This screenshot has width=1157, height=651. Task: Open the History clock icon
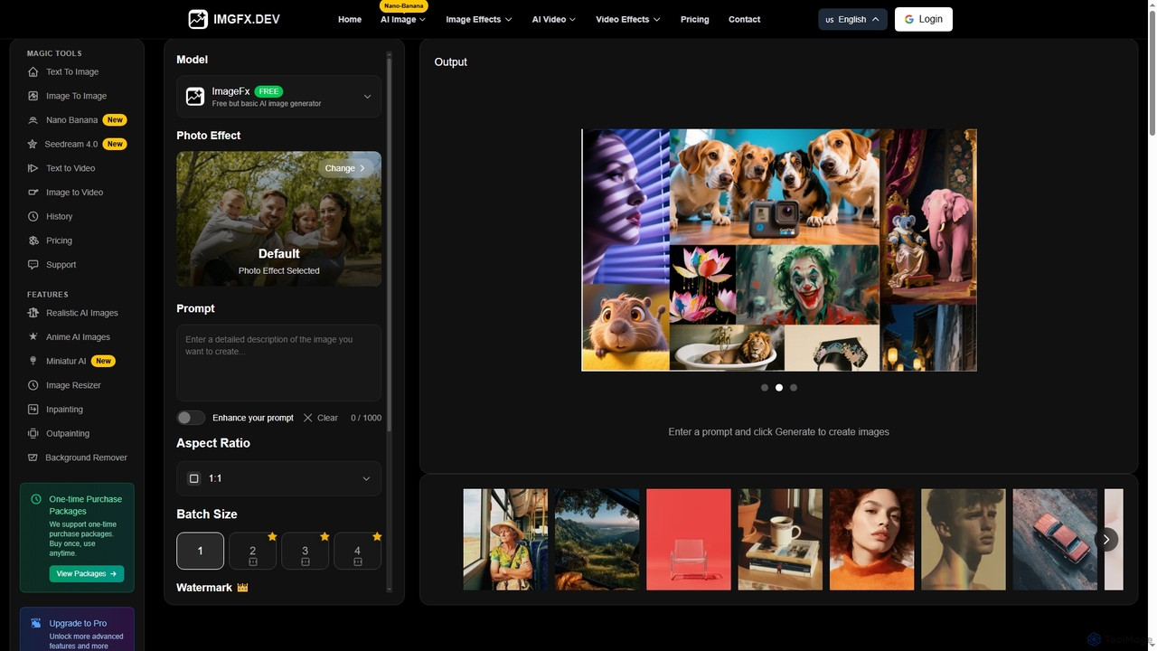pyautogui.click(x=33, y=216)
